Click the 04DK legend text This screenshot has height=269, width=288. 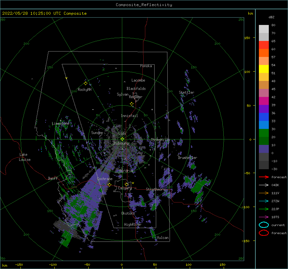click(x=275, y=185)
